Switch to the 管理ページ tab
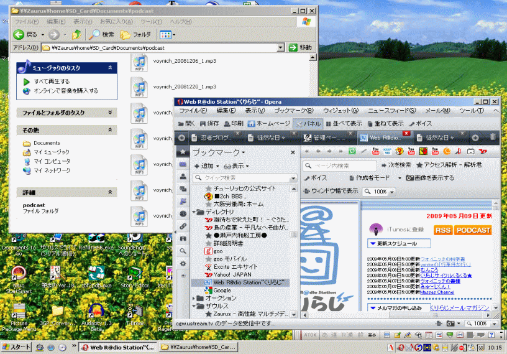 click(328, 138)
